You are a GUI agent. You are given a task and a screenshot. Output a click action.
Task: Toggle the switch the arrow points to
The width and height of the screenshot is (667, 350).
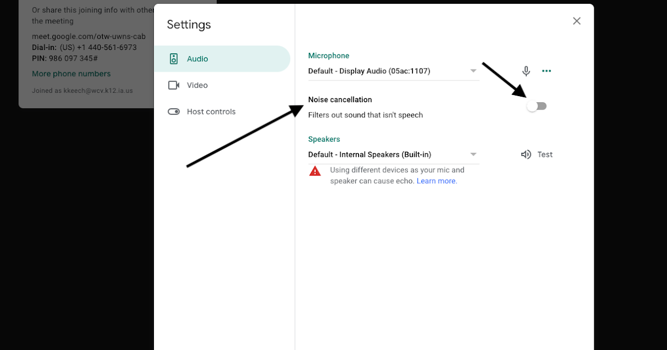coord(536,106)
